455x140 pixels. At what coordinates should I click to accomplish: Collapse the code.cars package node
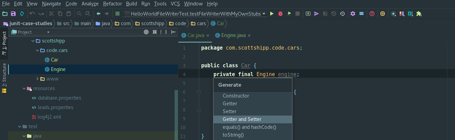38,50
